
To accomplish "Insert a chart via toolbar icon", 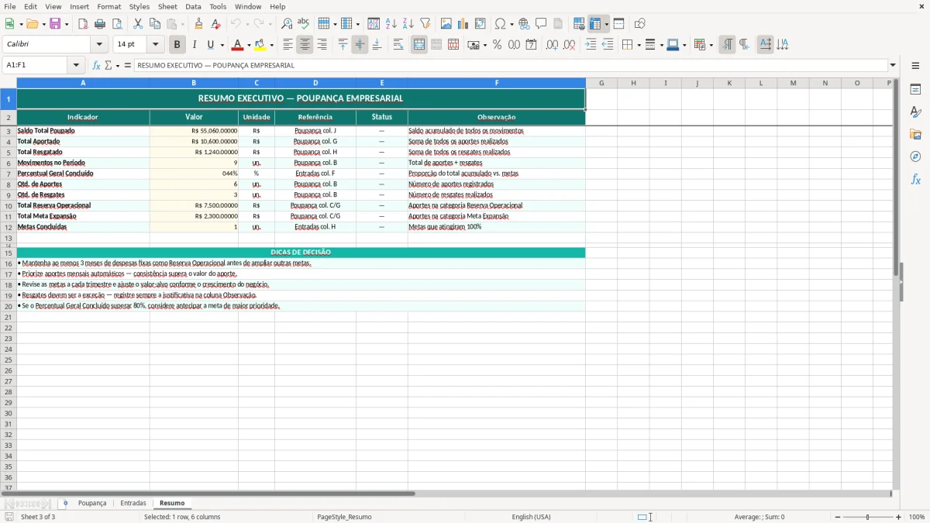I will pos(463,24).
